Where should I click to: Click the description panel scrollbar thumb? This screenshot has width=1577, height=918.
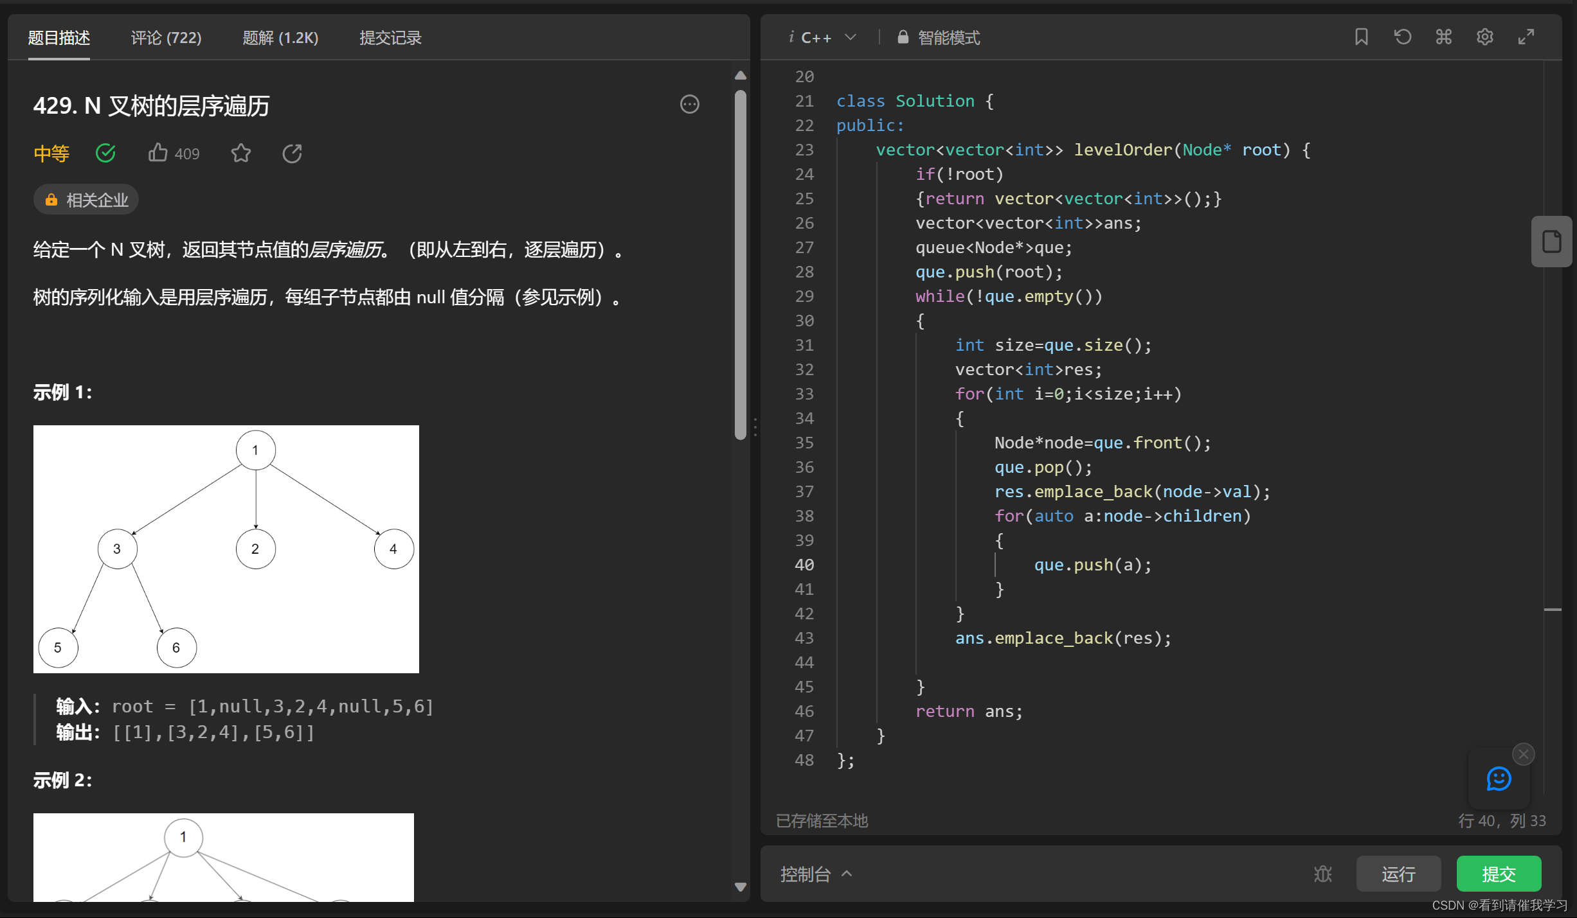coord(740,263)
